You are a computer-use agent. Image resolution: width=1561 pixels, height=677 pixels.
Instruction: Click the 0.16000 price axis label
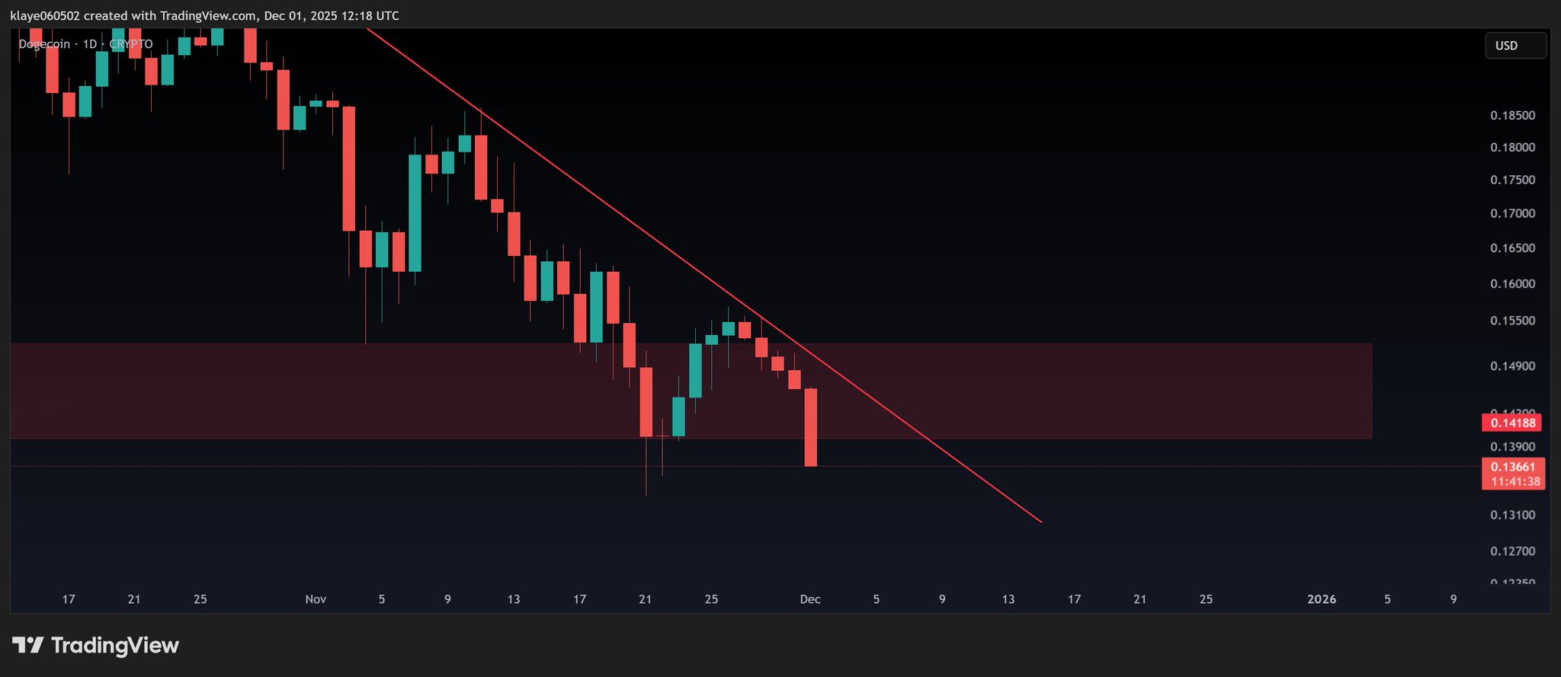(x=1512, y=284)
